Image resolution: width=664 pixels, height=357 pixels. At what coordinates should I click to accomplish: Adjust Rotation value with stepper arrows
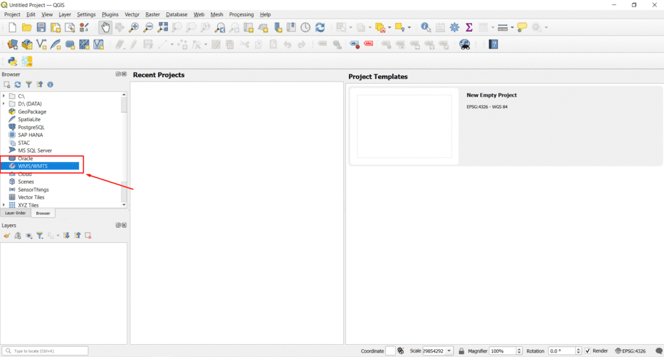coord(578,351)
